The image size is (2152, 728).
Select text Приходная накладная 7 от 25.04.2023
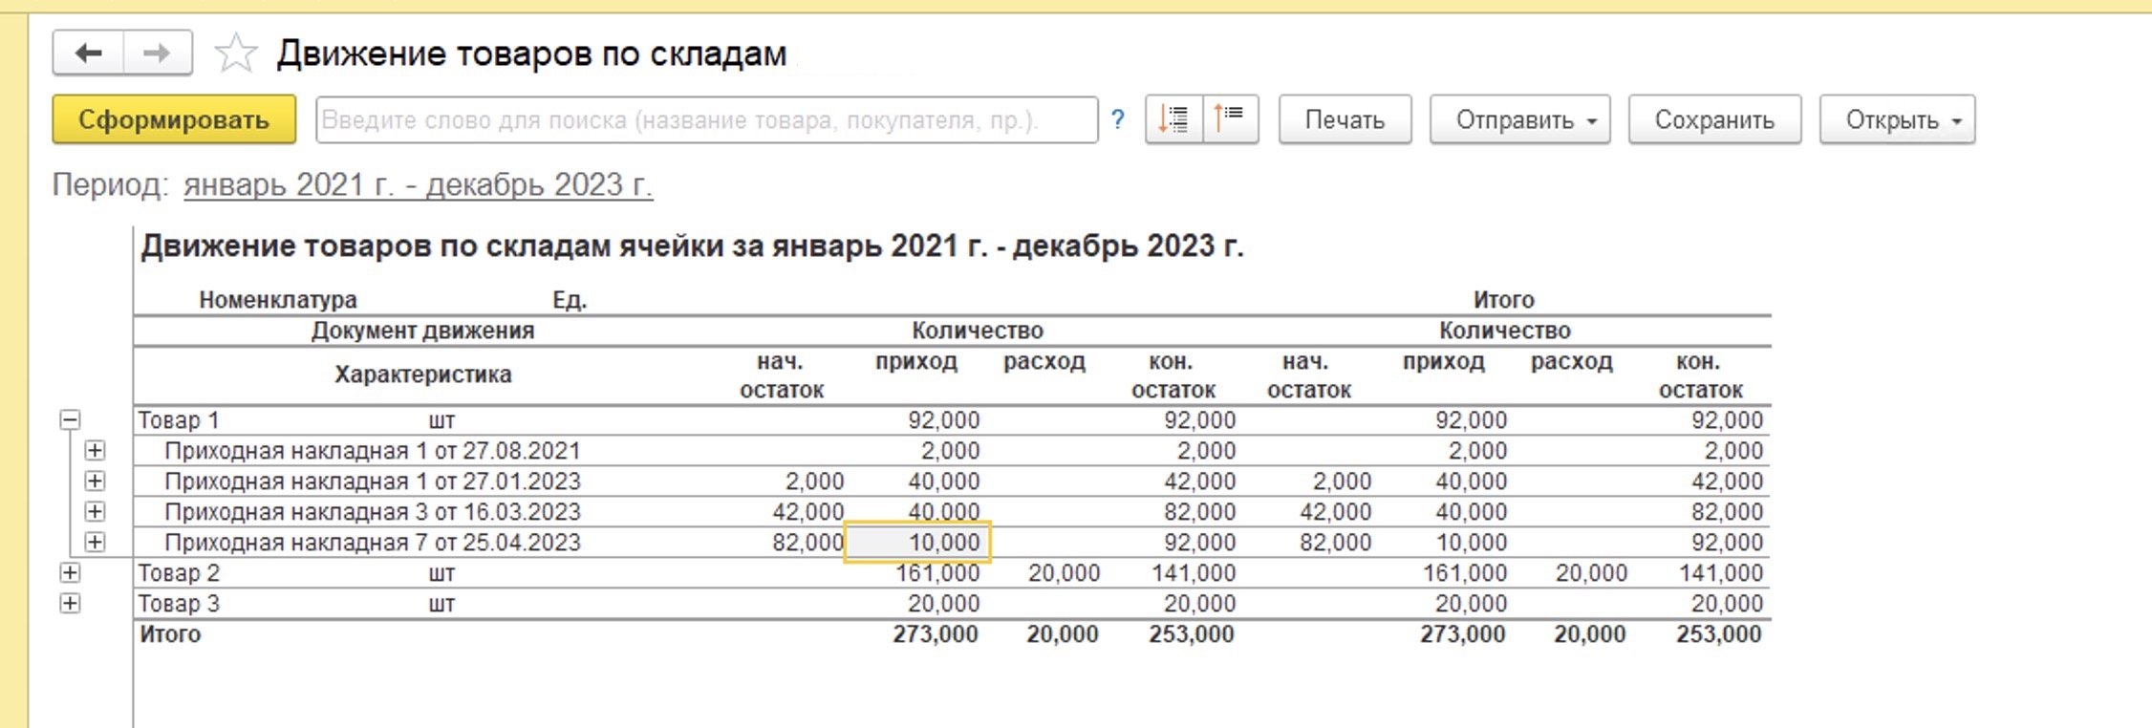tap(373, 543)
